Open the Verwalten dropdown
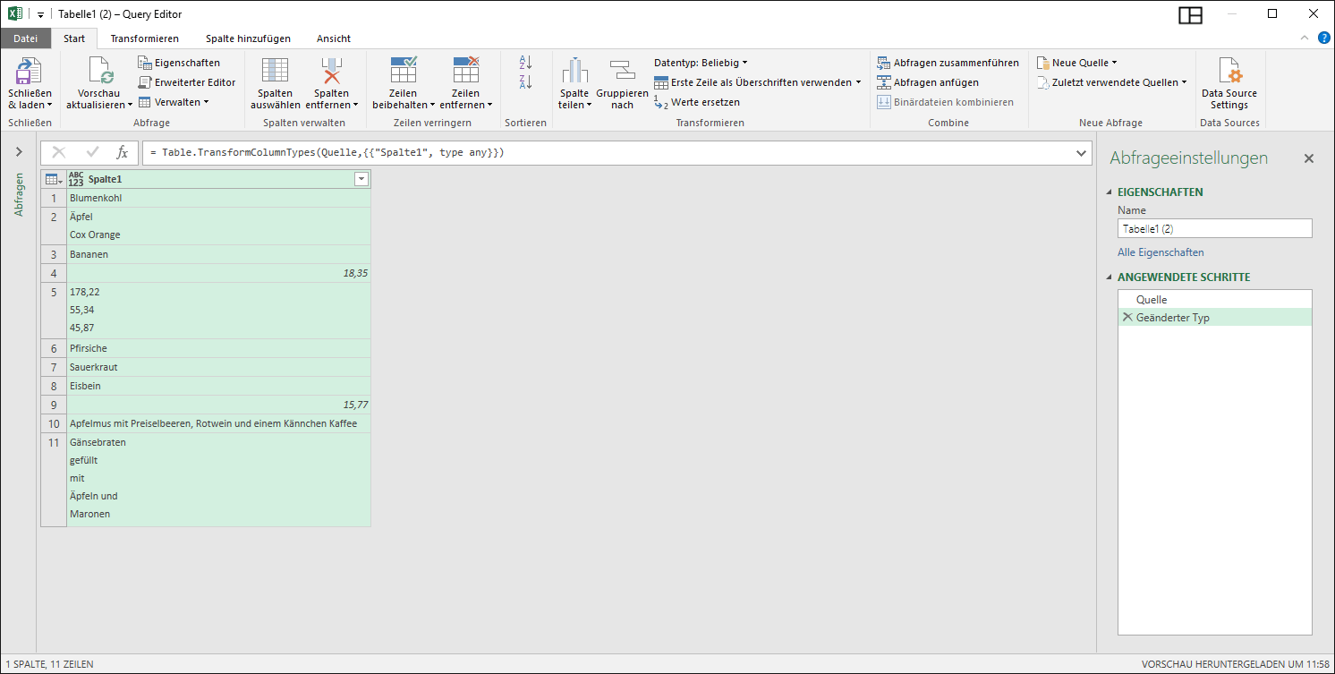The height and width of the screenshot is (674, 1335). coord(174,102)
